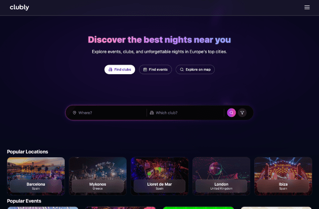Open the filter funnel icon
The image size is (319, 209).
click(x=242, y=113)
